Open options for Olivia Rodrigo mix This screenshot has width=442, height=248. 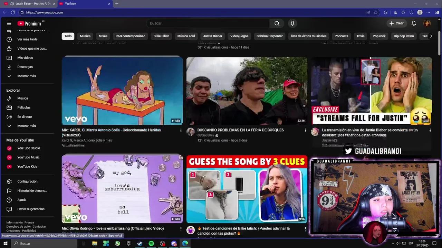coord(181,229)
